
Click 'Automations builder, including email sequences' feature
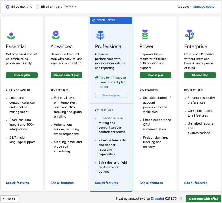(x=66, y=129)
